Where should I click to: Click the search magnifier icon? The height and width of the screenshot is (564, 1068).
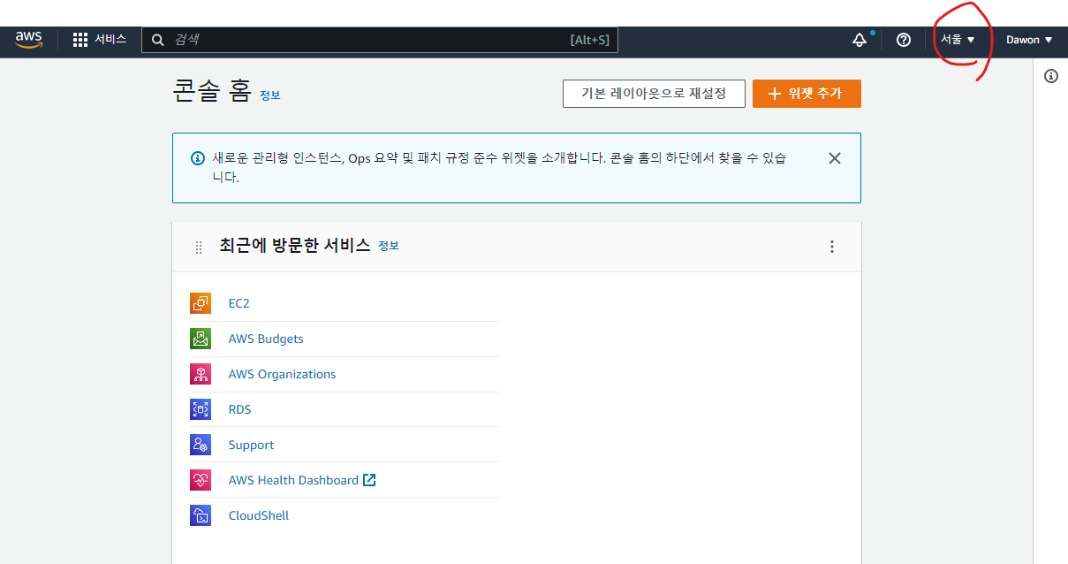pos(158,40)
